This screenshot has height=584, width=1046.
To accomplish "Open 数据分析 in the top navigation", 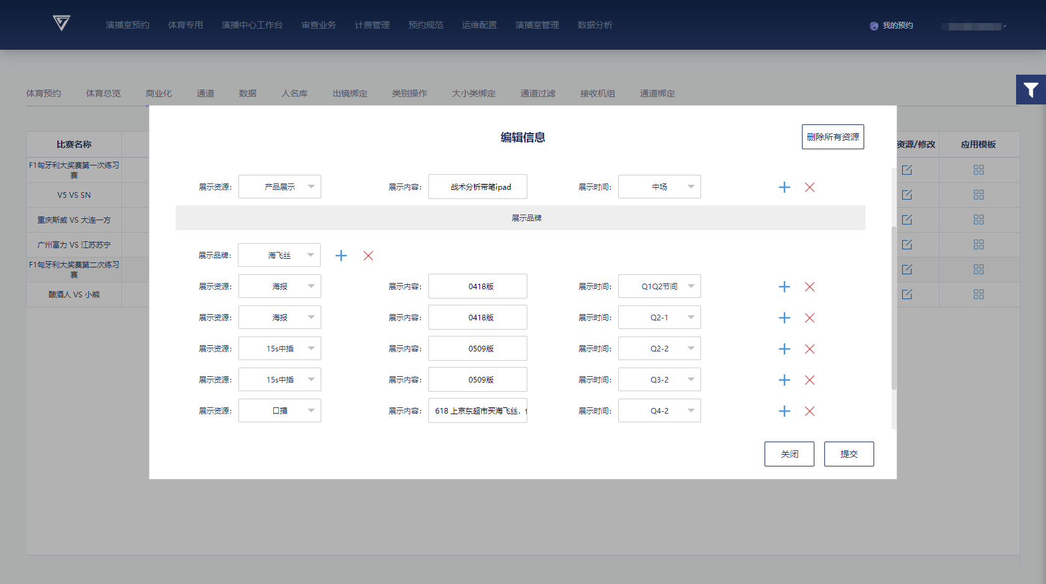I will point(595,25).
